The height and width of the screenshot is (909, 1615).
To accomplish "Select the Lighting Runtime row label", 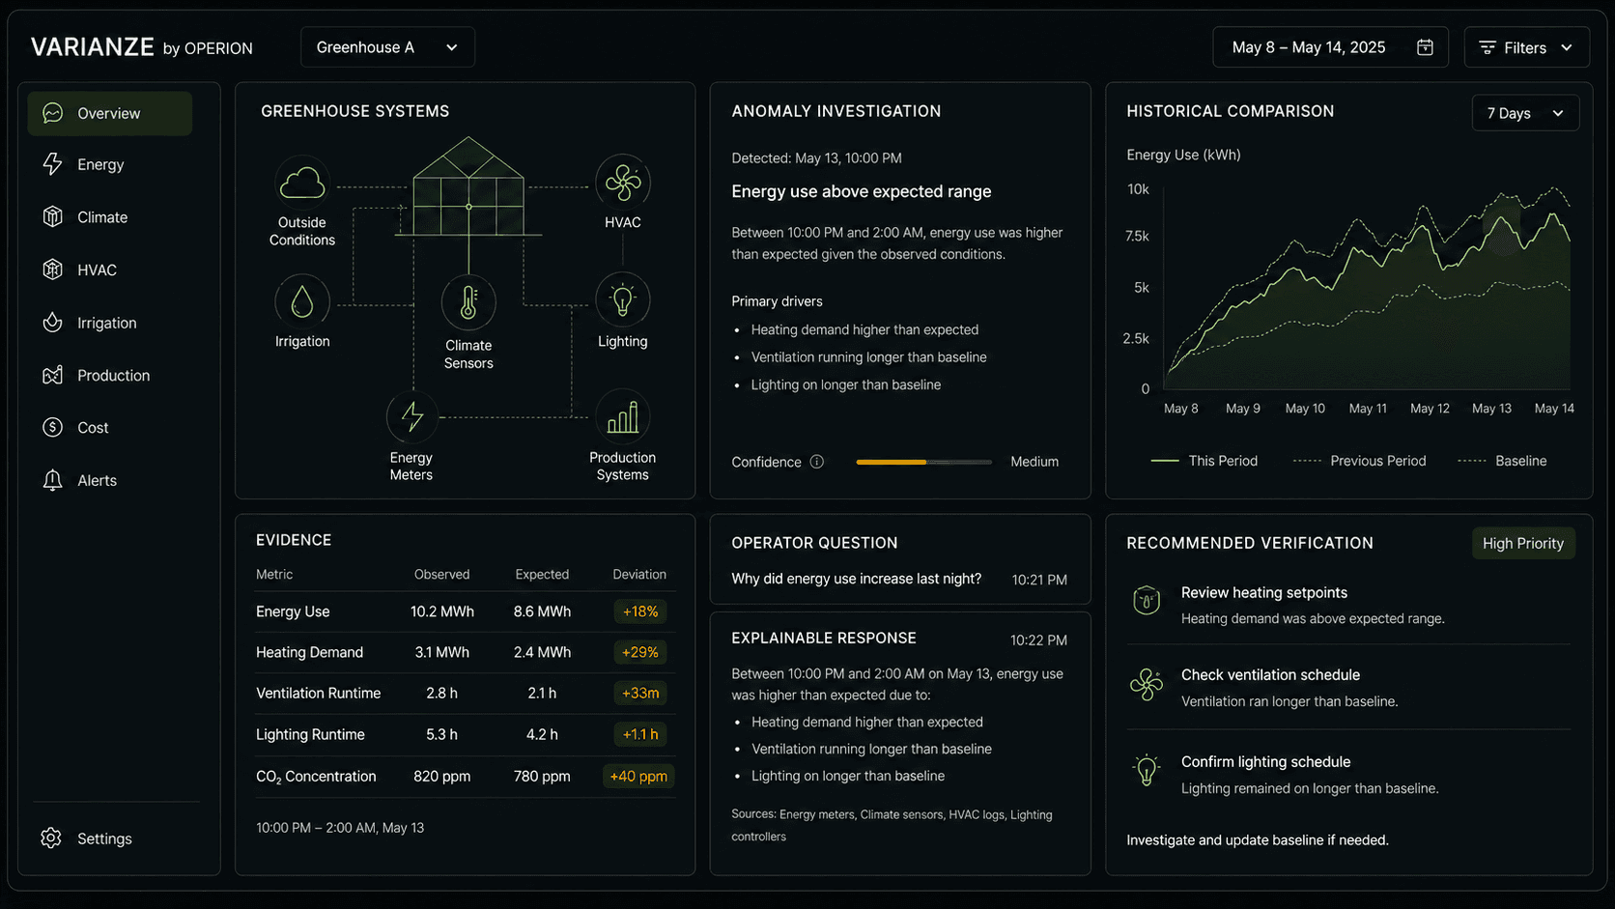I will pyautogui.click(x=310, y=734).
